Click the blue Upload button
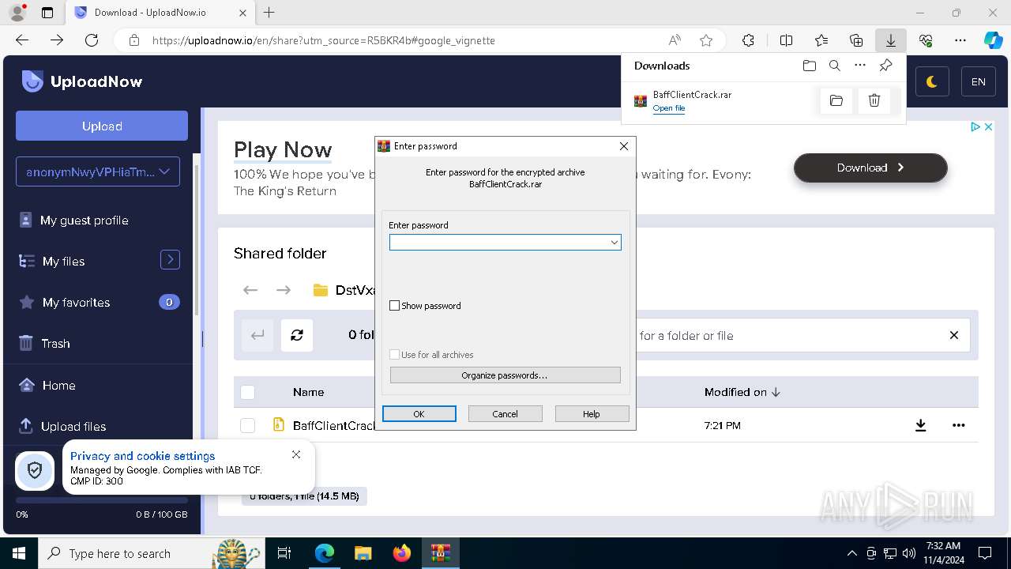This screenshot has width=1011, height=569. tap(102, 126)
